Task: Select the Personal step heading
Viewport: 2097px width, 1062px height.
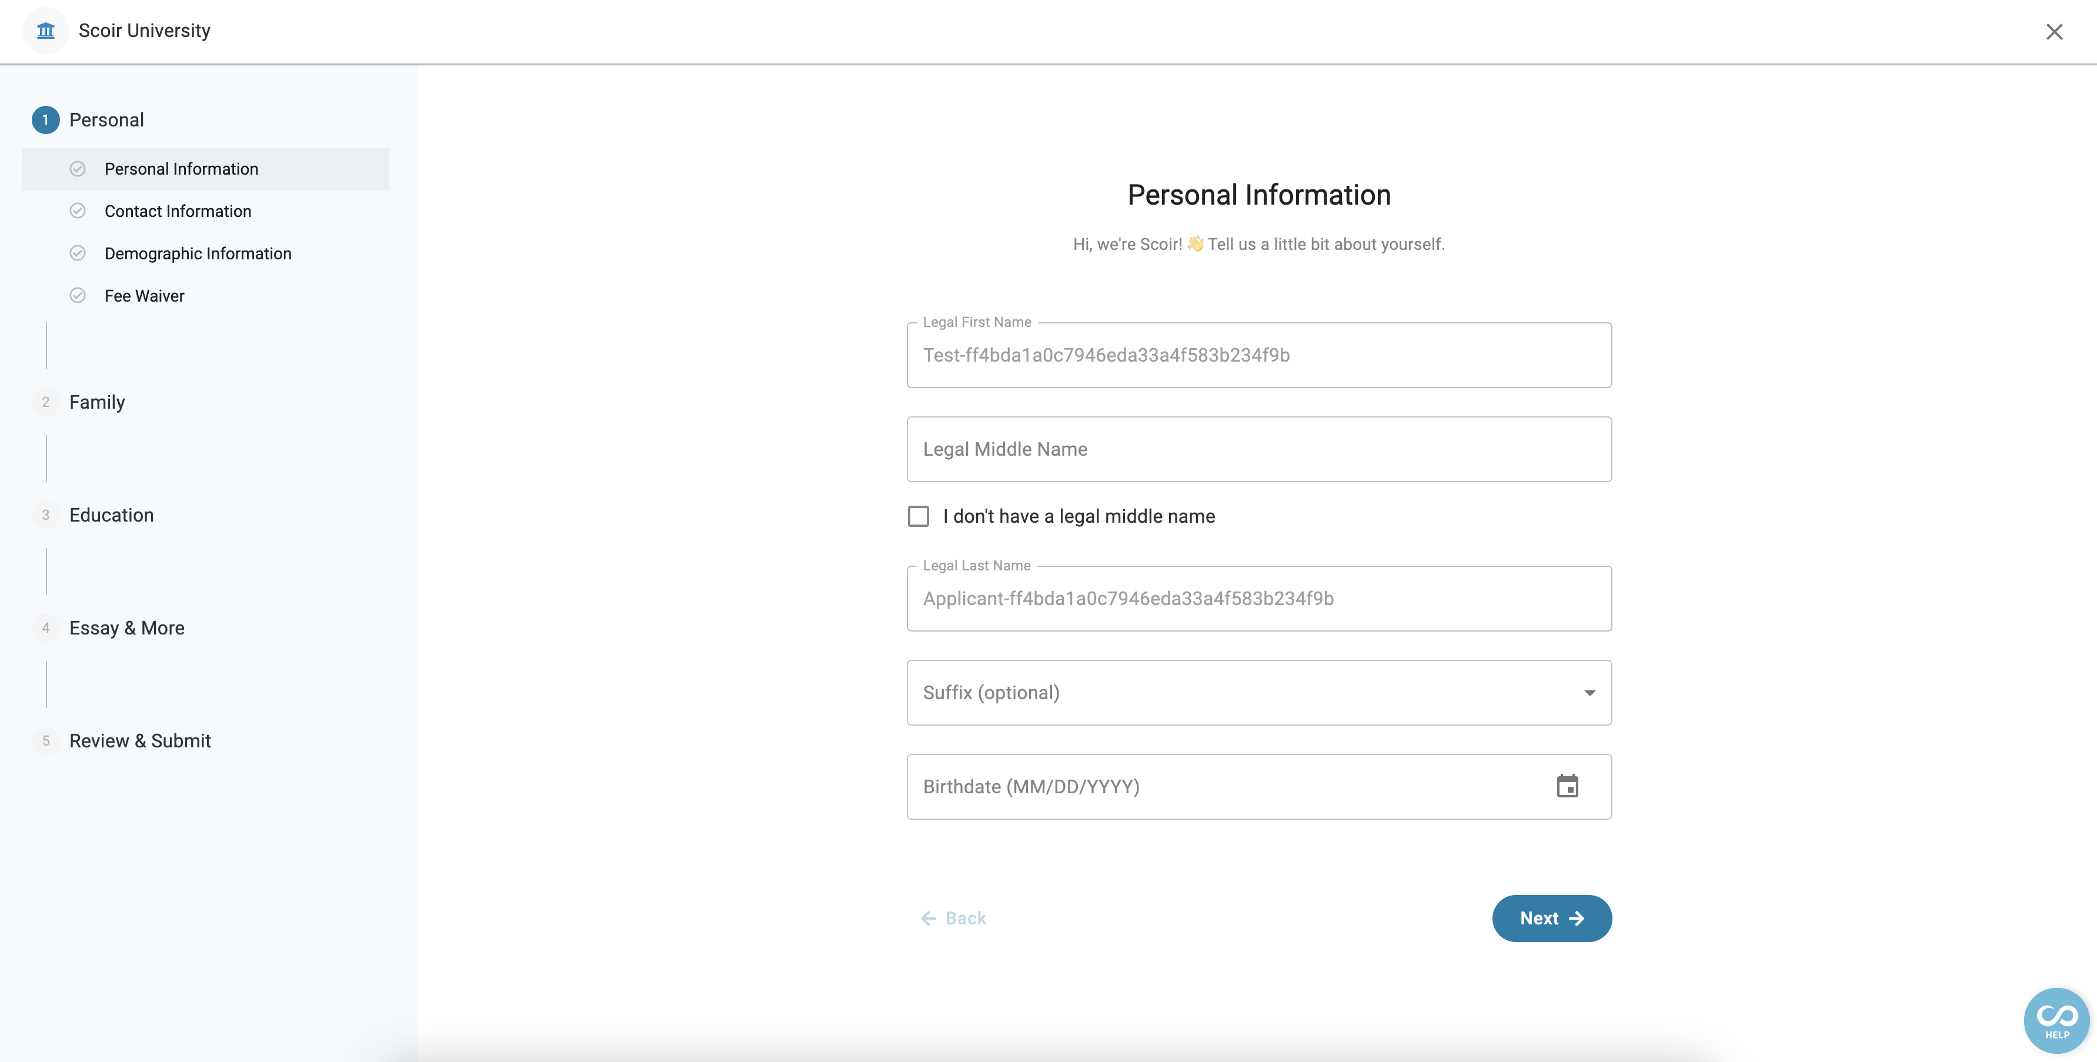Action: pos(106,119)
